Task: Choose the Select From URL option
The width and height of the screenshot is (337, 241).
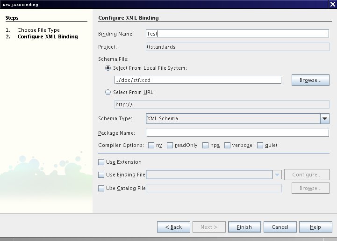Action: 108,92
